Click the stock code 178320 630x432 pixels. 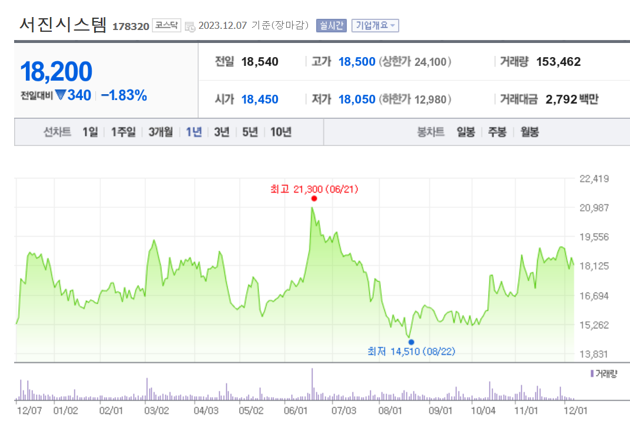[x=131, y=26]
